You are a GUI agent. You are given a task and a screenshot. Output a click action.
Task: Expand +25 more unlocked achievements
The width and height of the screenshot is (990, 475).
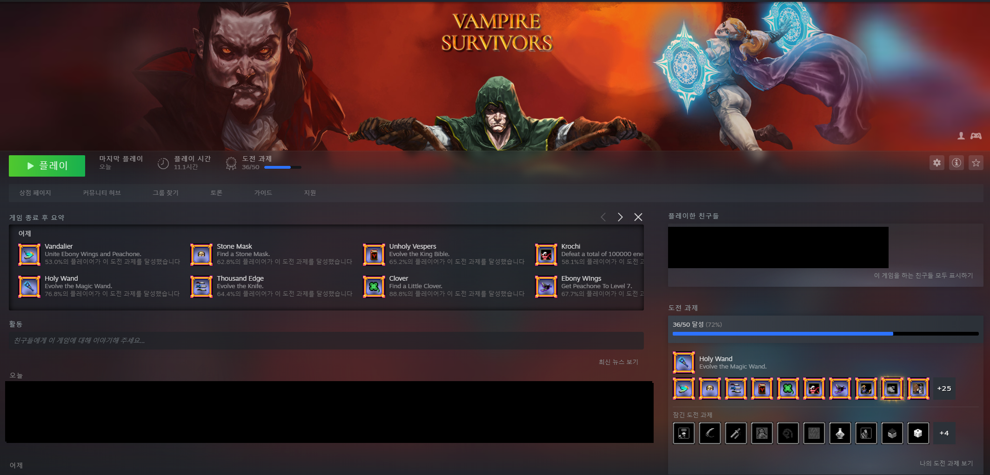pyautogui.click(x=944, y=389)
